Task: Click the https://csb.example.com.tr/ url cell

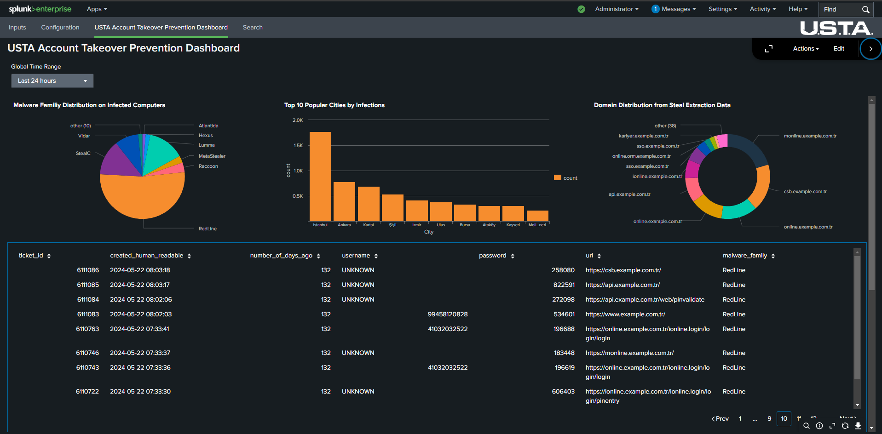Action: (x=623, y=270)
